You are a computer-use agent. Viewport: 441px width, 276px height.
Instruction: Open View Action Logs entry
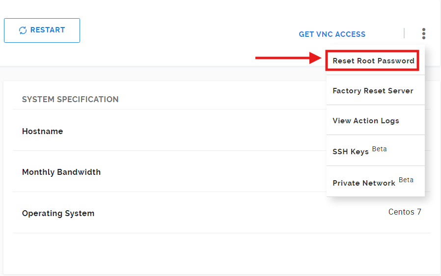[366, 120]
